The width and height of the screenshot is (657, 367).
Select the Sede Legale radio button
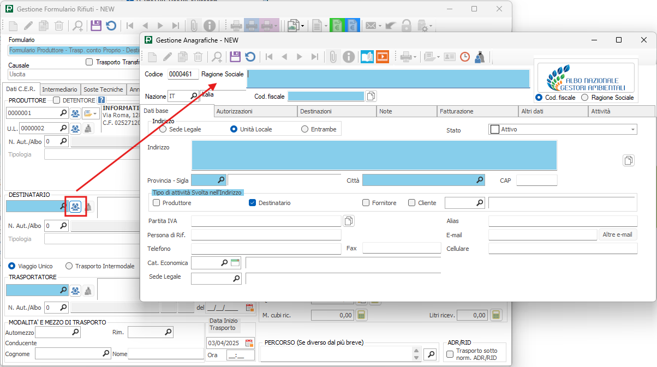tap(163, 129)
